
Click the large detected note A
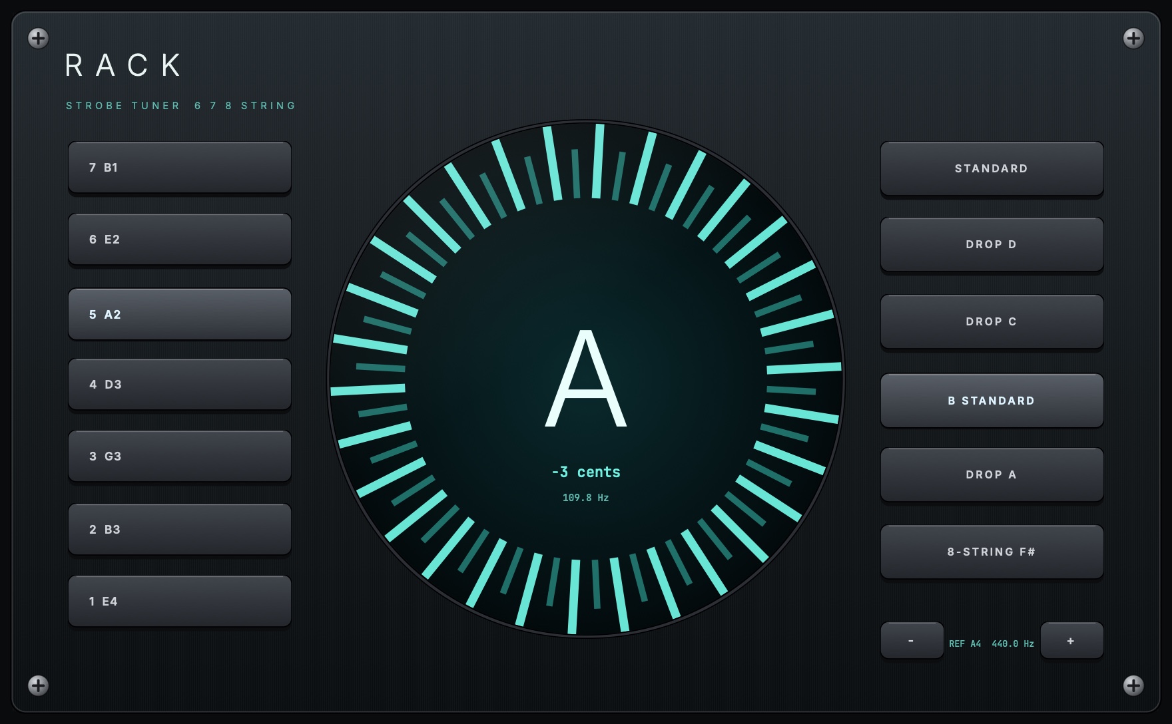point(586,378)
